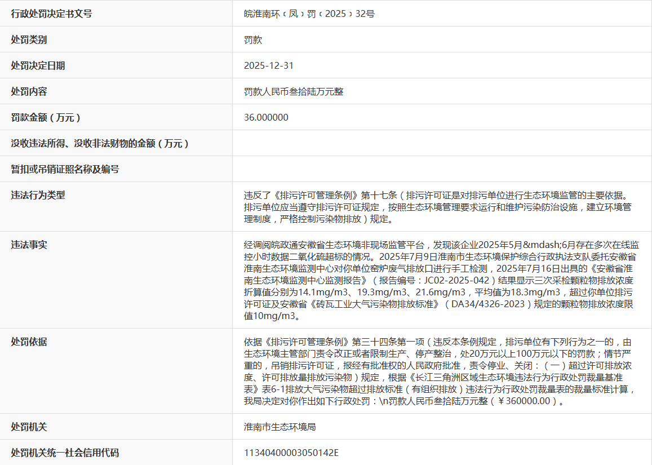Image resolution: width=652 pixels, height=465 pixels.
Task: Select the 暂扣或吊销证照名称及编号 label
Action: pos(65,169)
